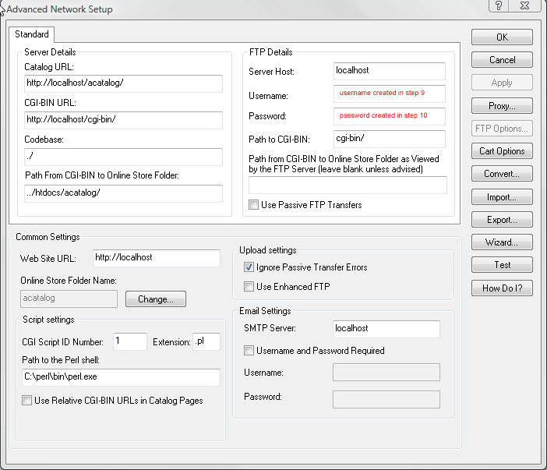Select the Standard tab
This screenshot has width=547, height=470.
coord(32,34)
